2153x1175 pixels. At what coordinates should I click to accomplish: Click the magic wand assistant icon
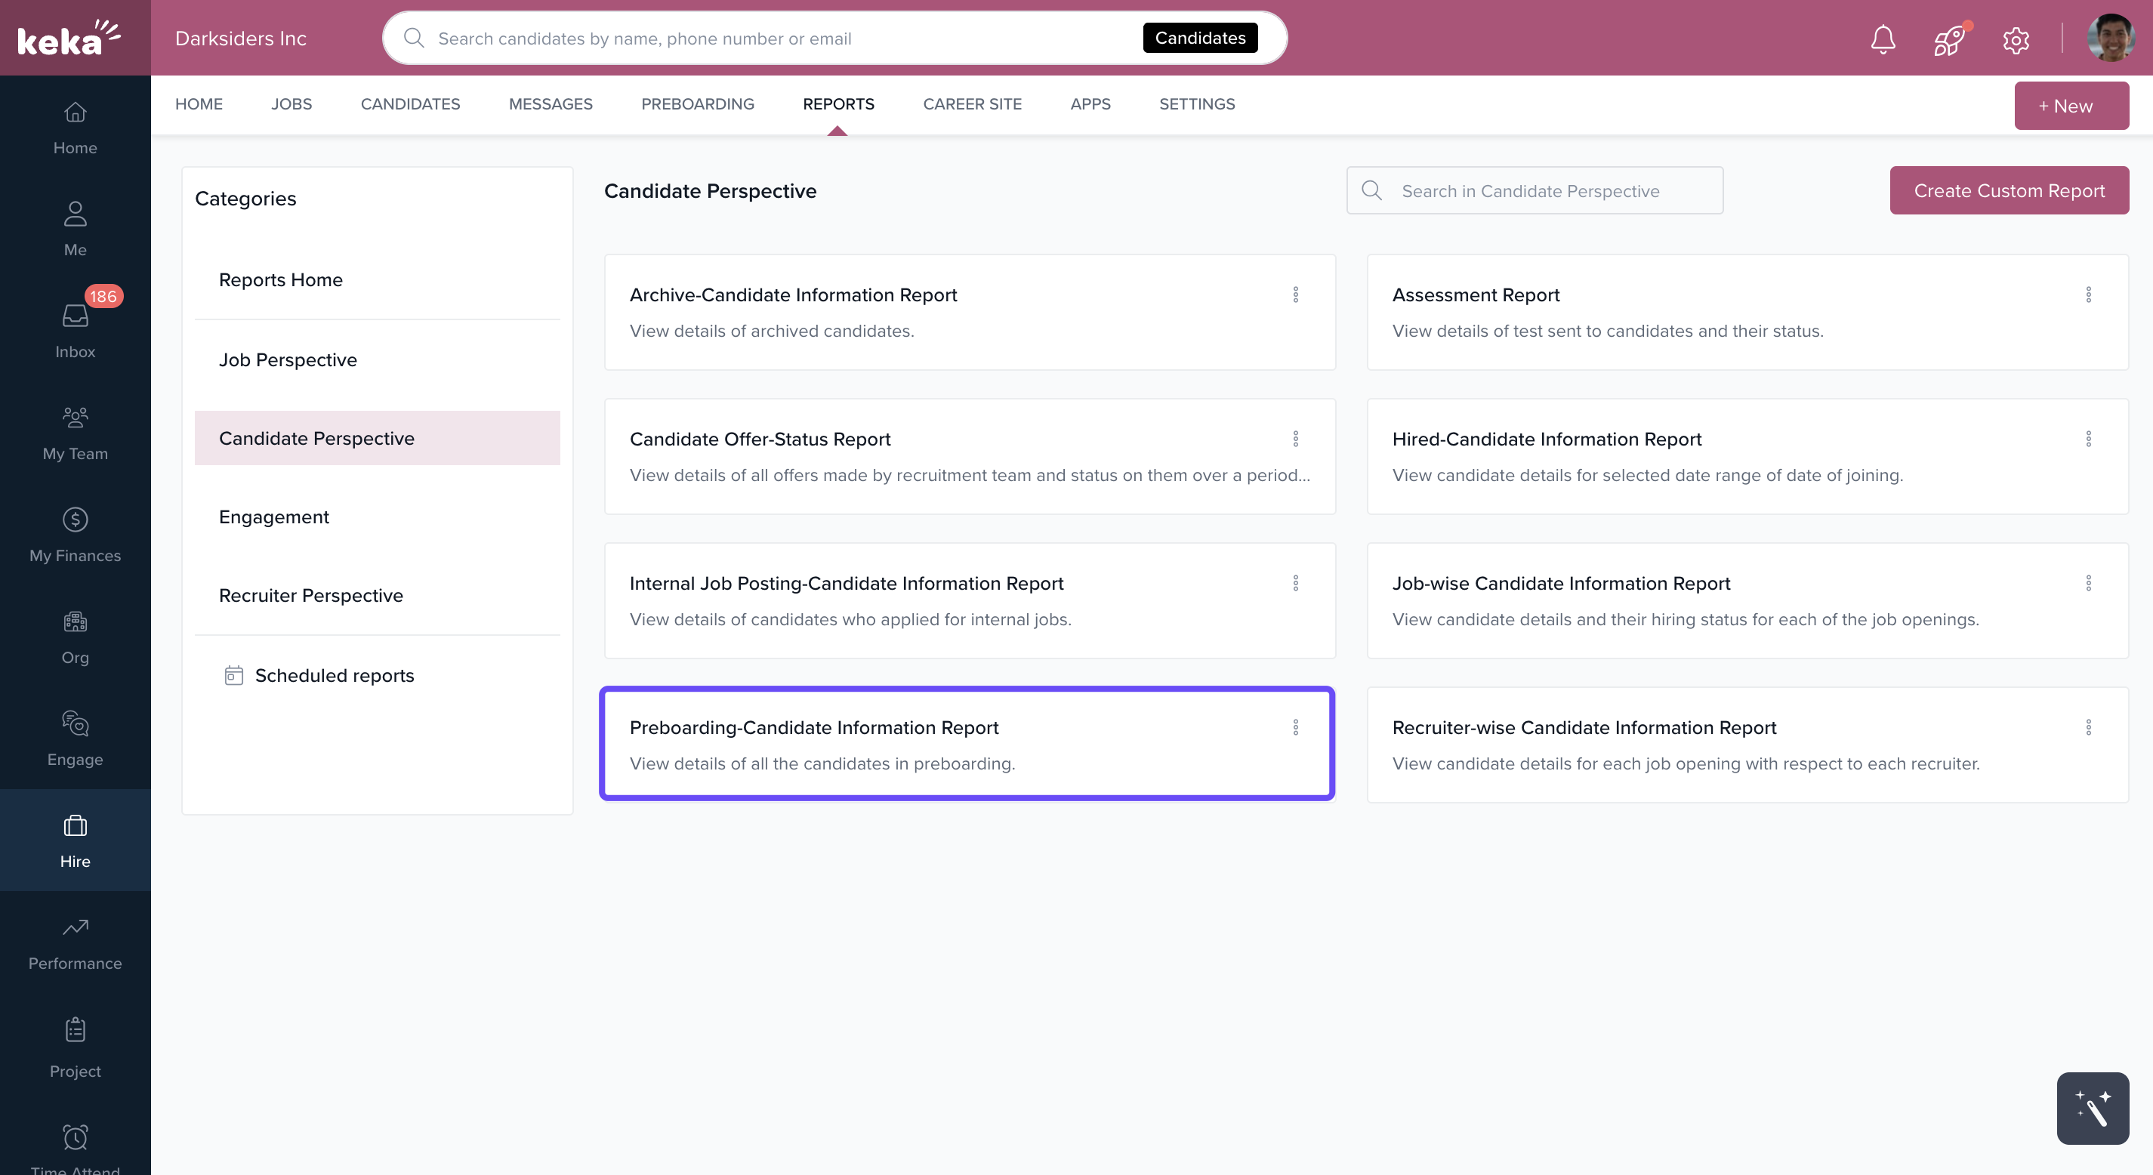click(x=2092, y=1108)
